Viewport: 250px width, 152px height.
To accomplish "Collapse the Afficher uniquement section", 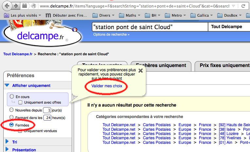I will (31, 86).
